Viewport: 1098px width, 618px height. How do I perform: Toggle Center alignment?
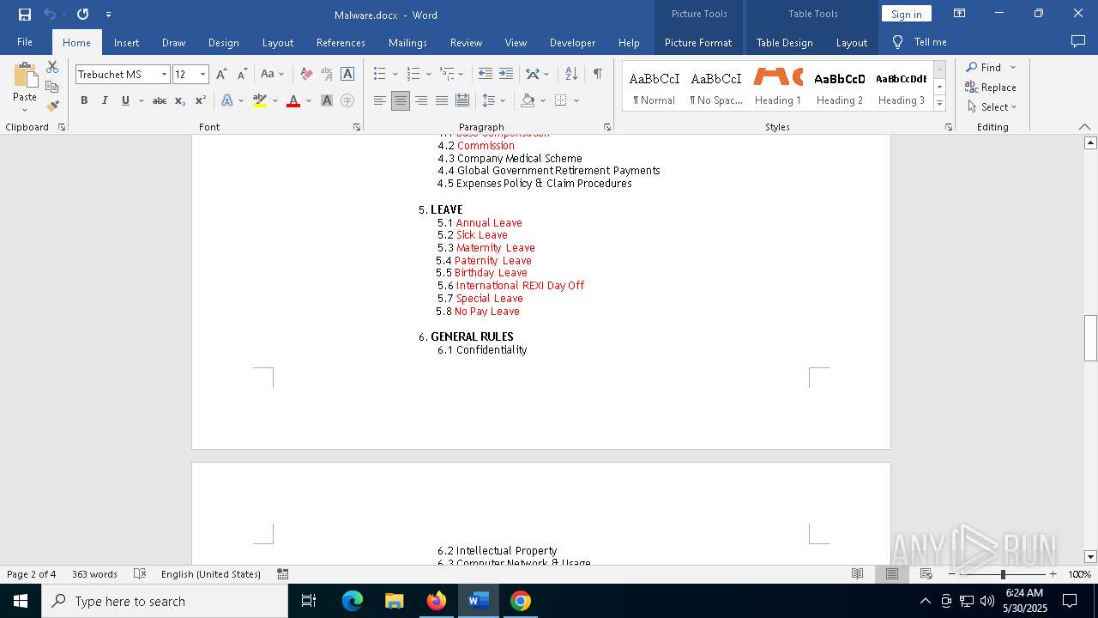coord(401,100)
